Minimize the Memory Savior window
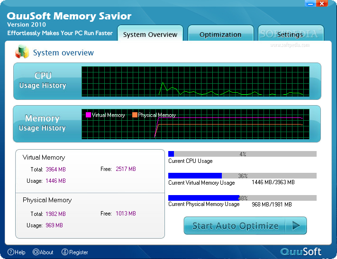 pyautogui.click(x=310, y=4)
